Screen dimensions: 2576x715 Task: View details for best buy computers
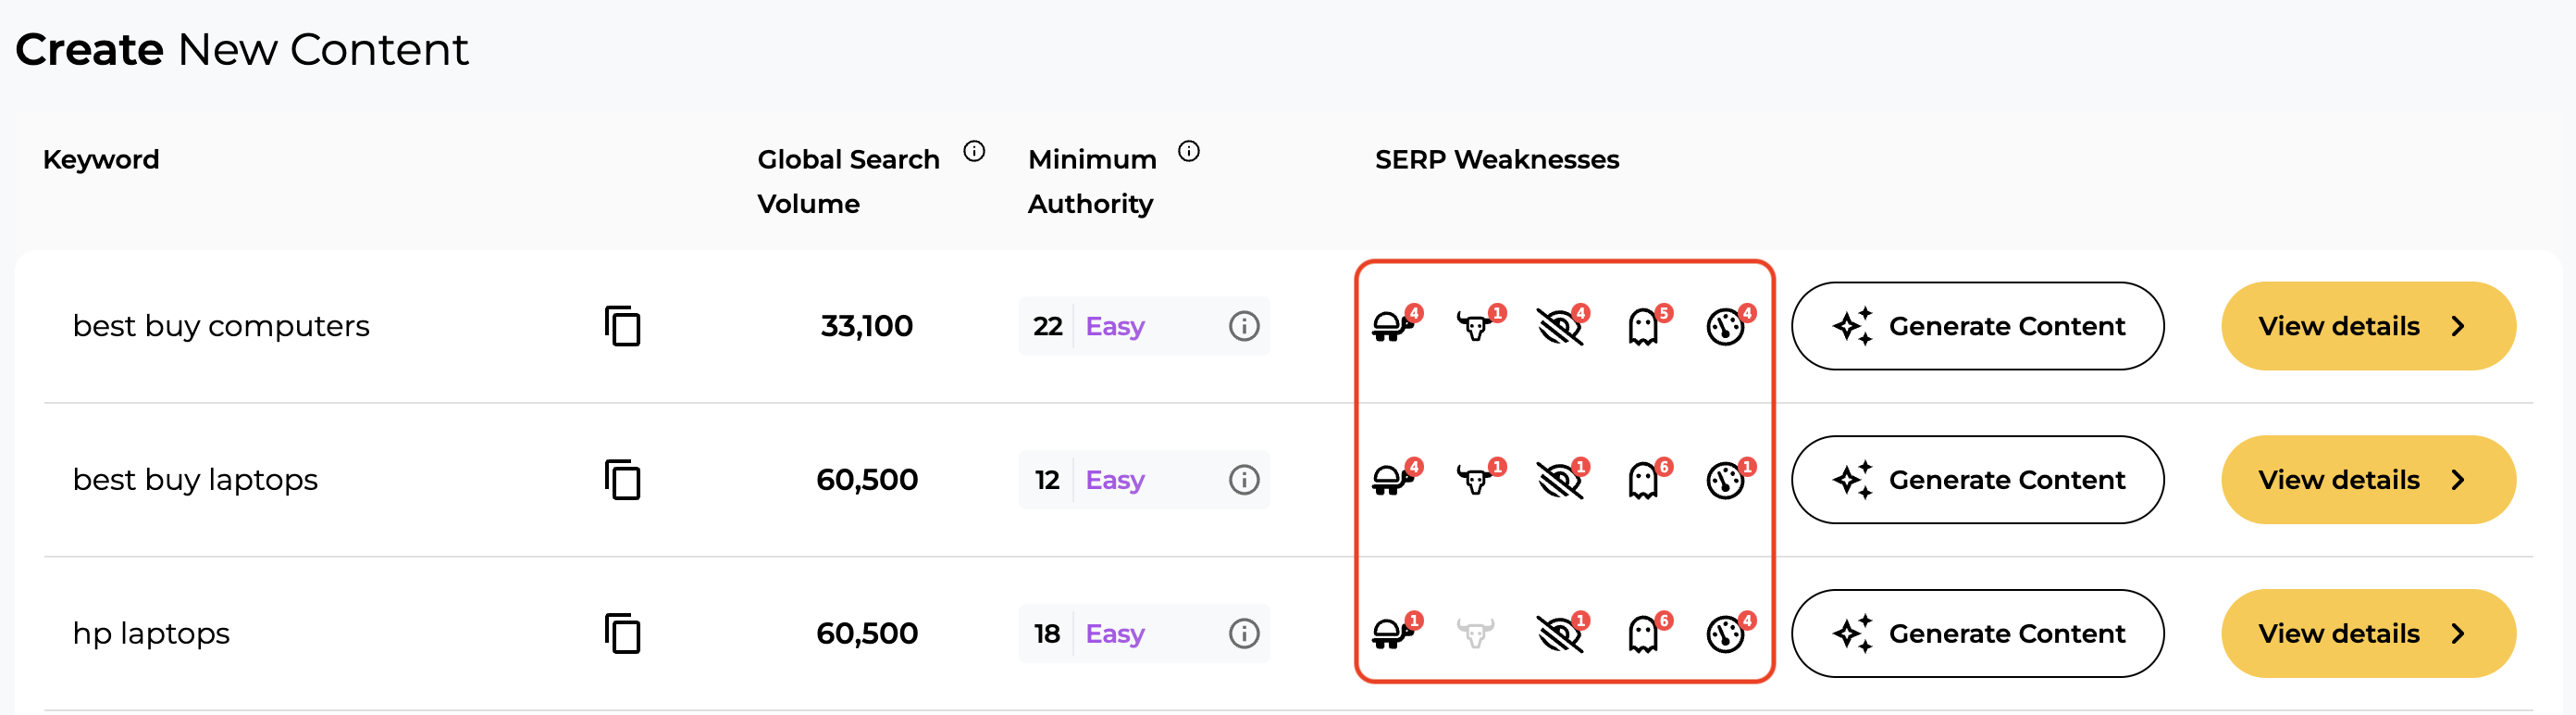[x=2367, y=326]
